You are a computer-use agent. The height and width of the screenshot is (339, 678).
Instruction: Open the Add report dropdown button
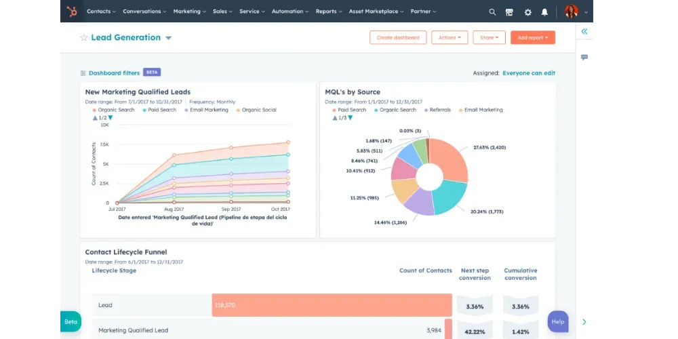[533, 37]
